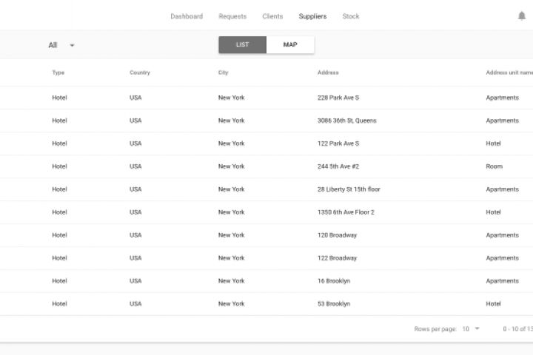Select address 120 Broadway
Viewport: 533px width, 355px height.
[338, 235]
